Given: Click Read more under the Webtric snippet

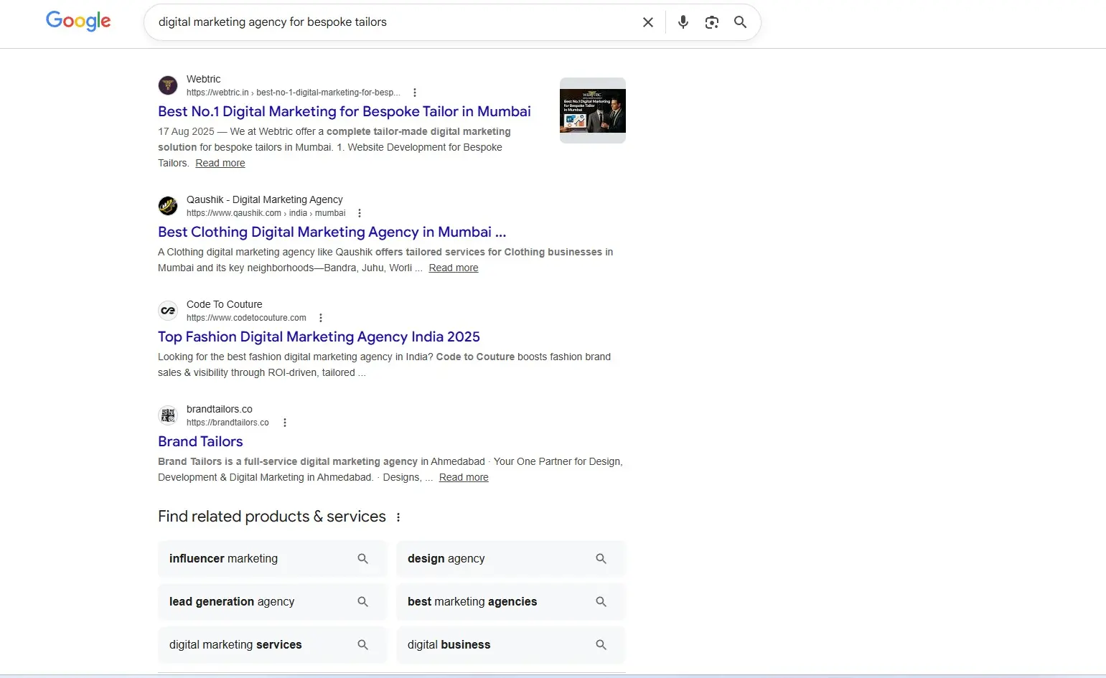Looking at the screenshot, I should [x=220, y=163].
